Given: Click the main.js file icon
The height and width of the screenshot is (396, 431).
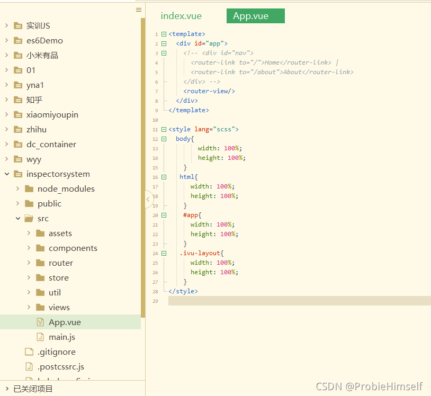Looking at the screenshot, I should [40, 337].
